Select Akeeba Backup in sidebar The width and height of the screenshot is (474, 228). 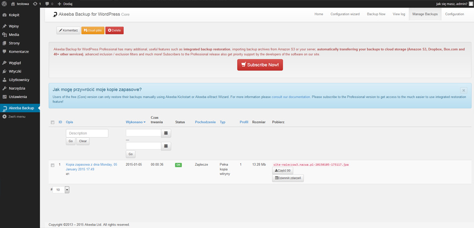pos(20,108)
